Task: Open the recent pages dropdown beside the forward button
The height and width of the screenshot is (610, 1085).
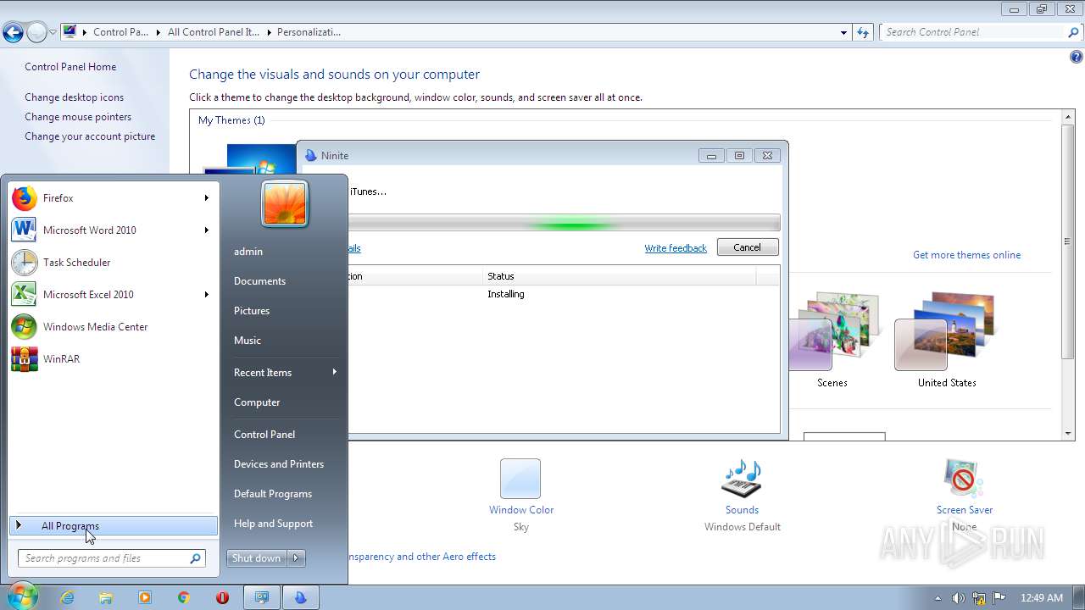Action: [x=53, y=33]
